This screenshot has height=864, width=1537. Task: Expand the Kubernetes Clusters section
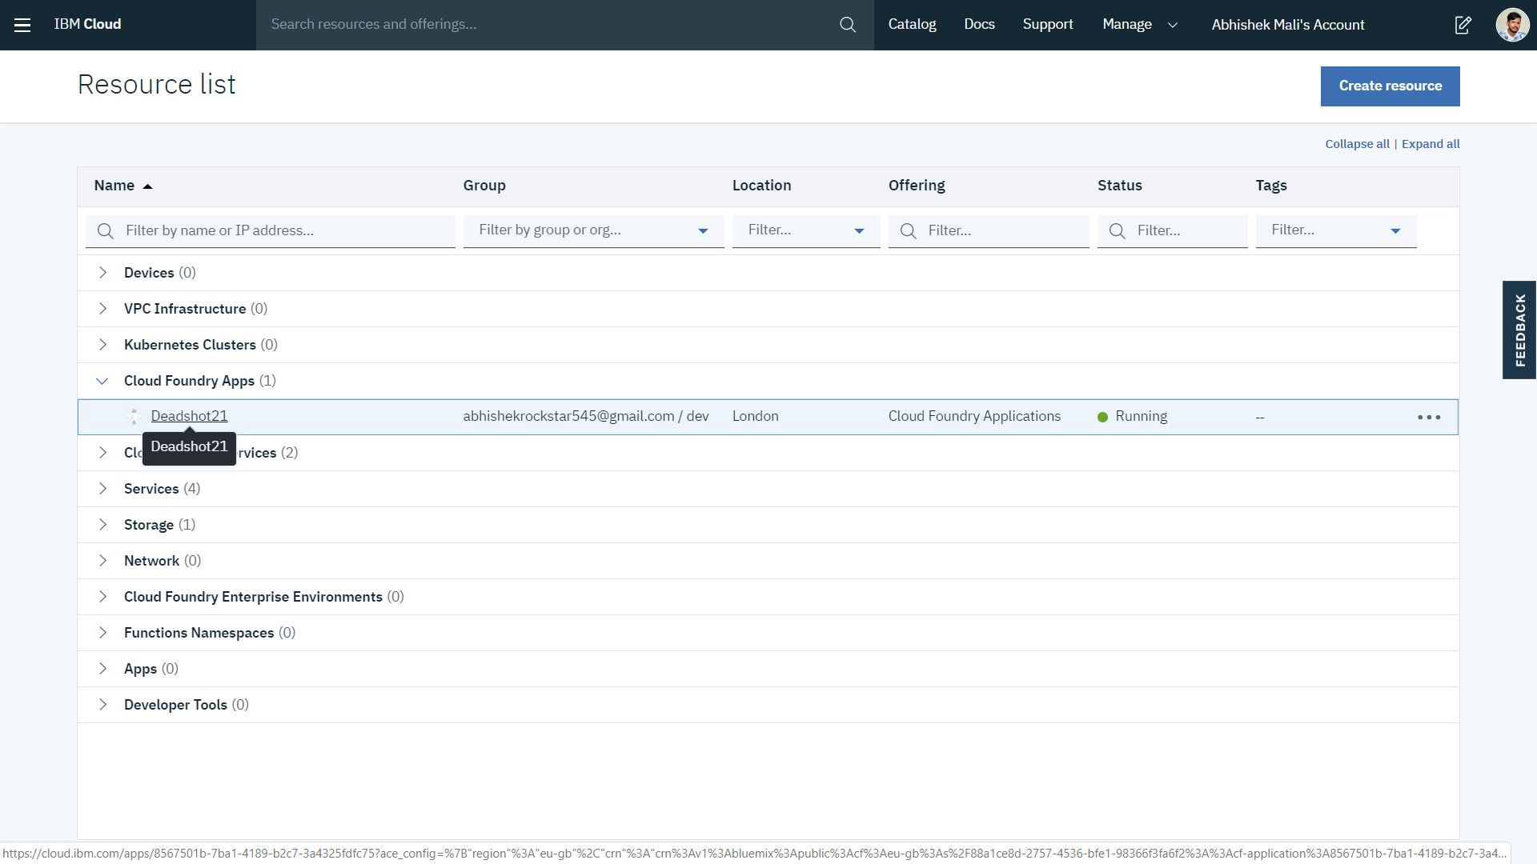[102, 345]
